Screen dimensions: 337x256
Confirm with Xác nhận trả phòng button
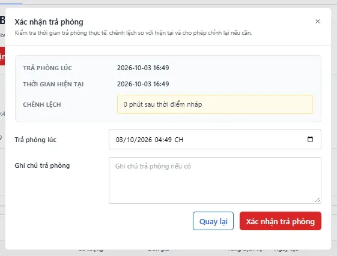click(281, 221)
